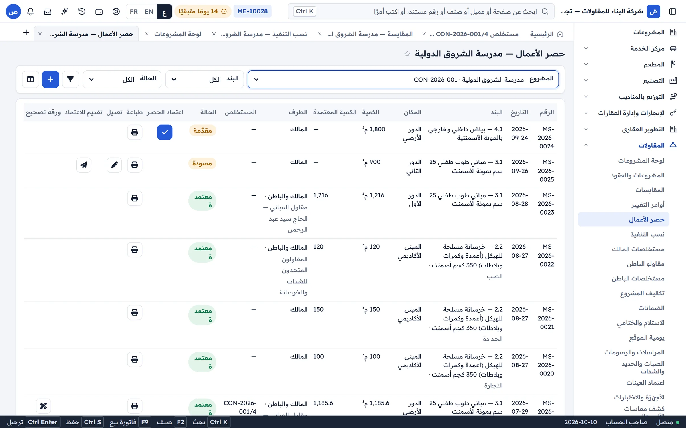Click the blue plus add button

point(51,79)
